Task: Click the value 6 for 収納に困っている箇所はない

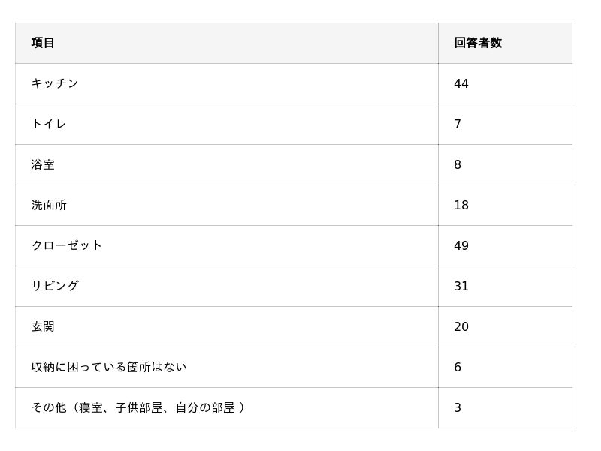Action: 458,367
